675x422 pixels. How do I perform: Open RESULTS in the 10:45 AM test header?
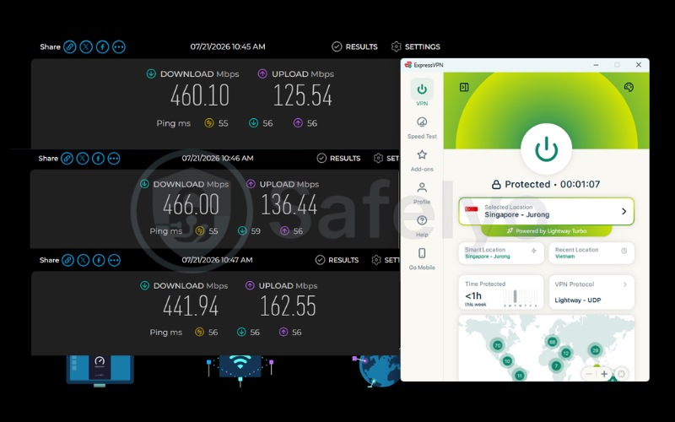(354, 46)
